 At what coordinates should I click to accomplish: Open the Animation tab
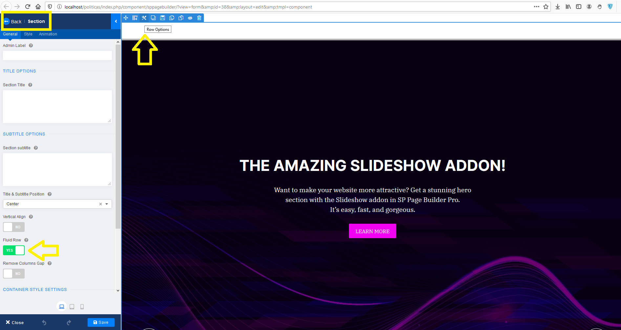[48, 34]
